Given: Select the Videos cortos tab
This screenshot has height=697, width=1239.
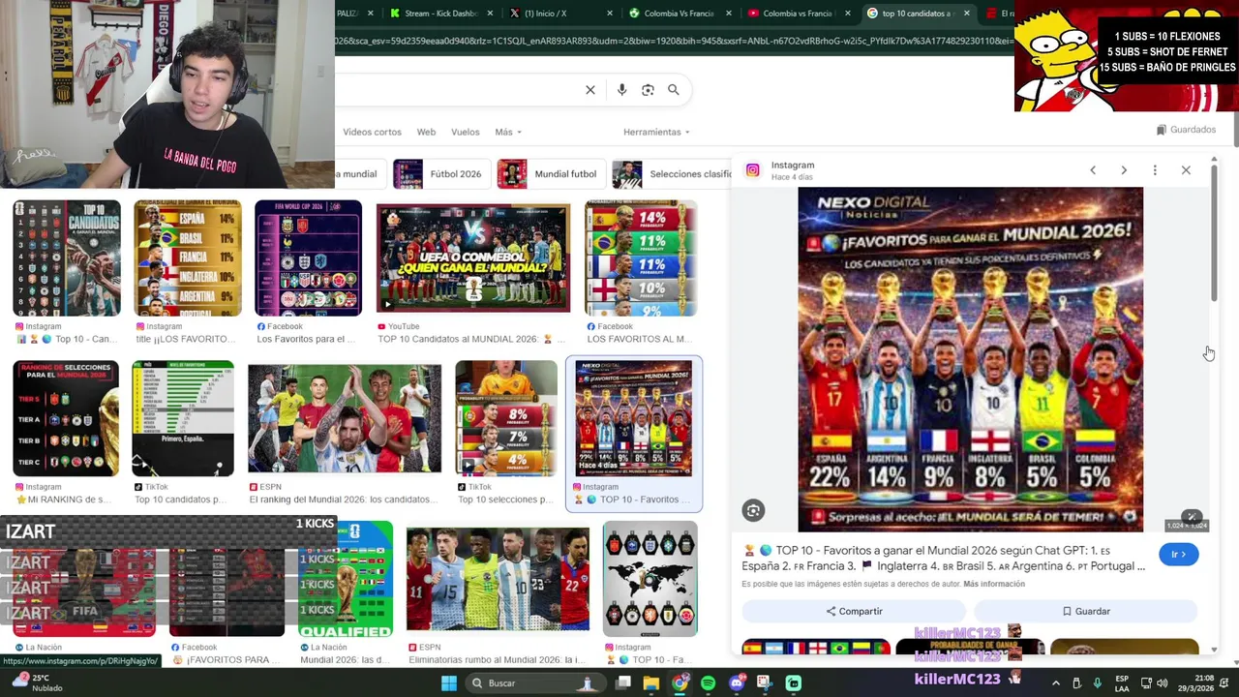Looking at the screenshot, I should point(372,132).
